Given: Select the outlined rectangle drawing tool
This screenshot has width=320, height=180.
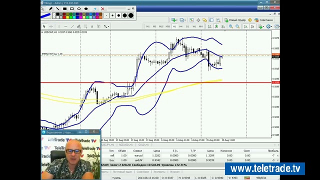Looking at the screenshot, I should coord(72,9).
